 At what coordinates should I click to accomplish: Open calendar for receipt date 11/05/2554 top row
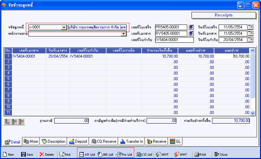(250, 27)
